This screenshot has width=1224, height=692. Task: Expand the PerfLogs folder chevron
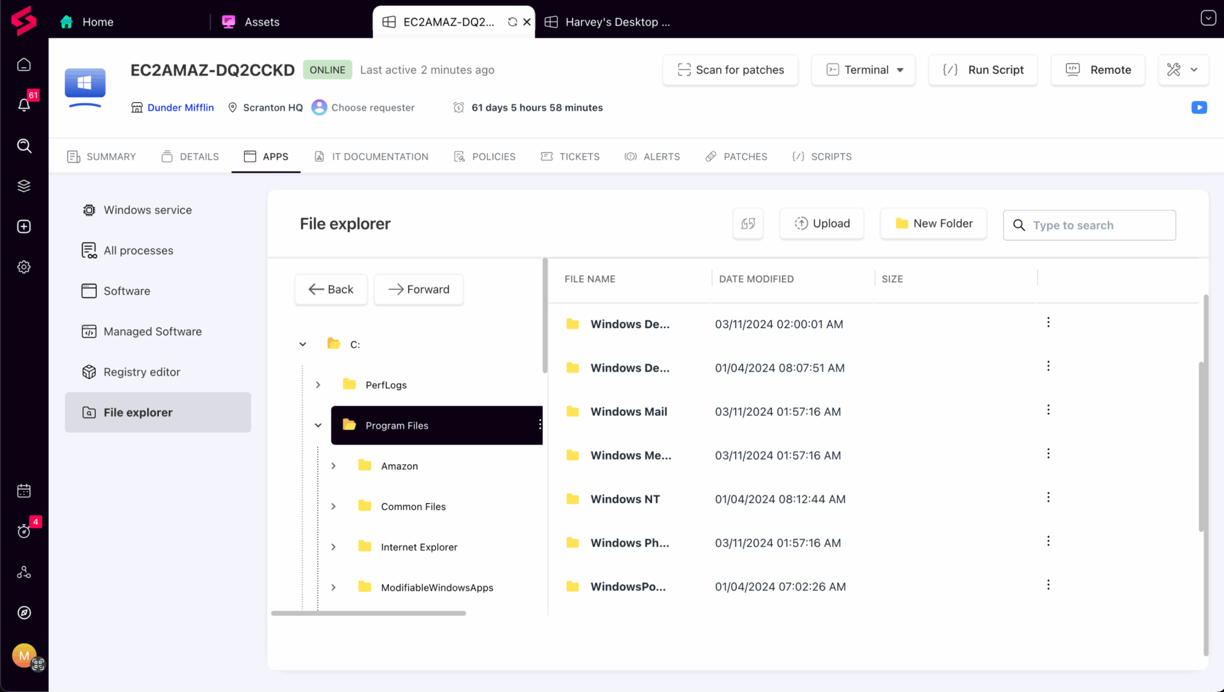(318, 385)
